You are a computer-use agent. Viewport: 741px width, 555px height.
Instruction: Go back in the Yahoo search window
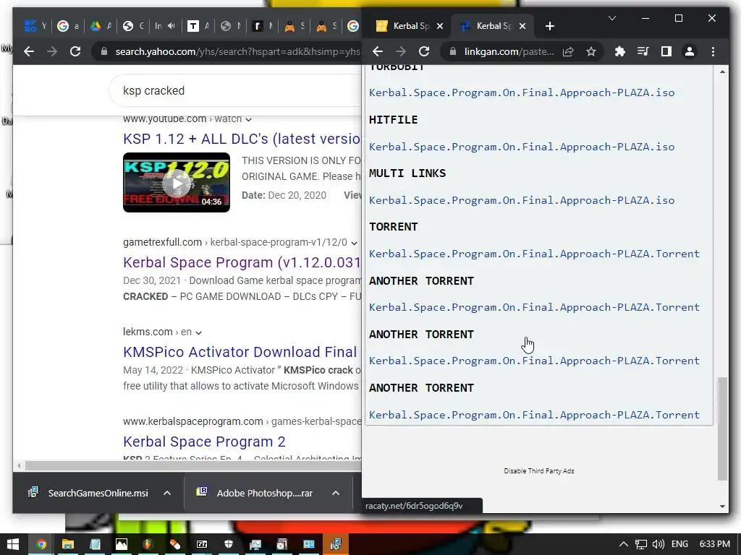click(29, 51)
